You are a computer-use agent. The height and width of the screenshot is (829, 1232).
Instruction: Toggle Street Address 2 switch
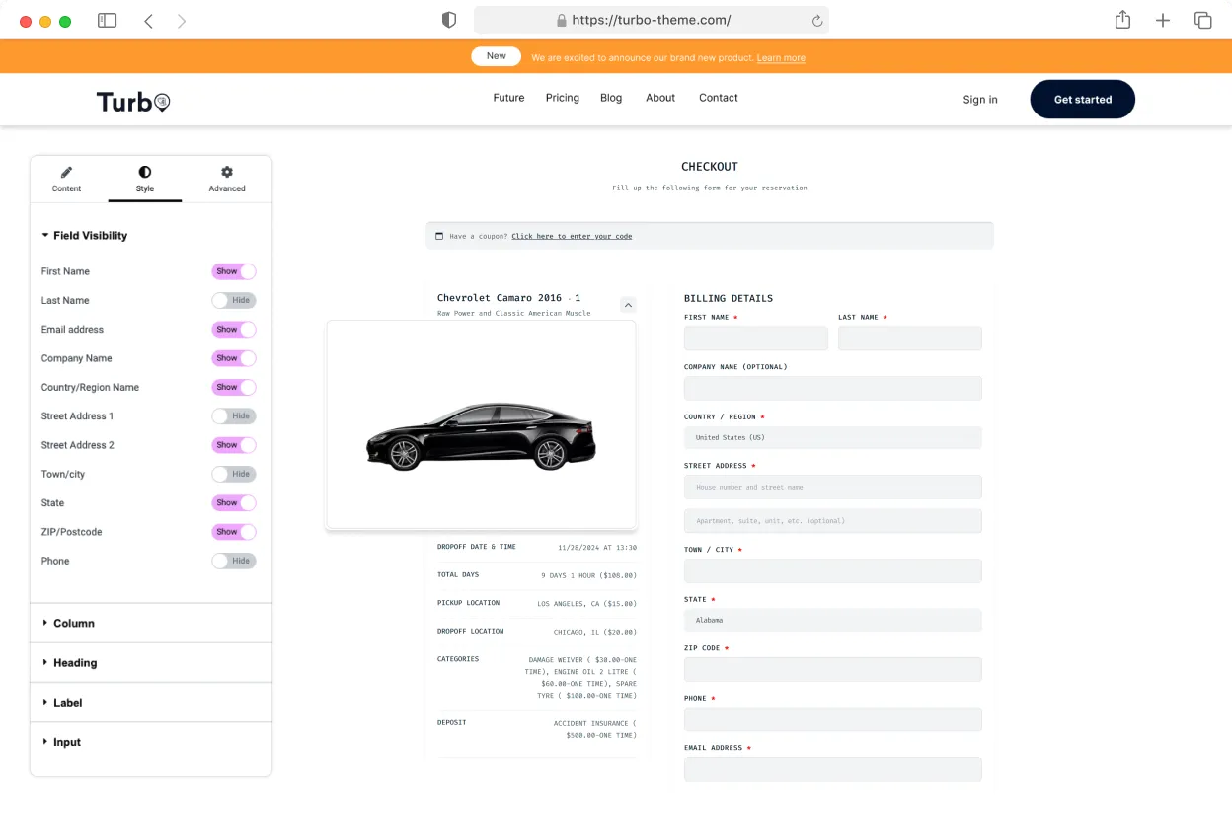click(x=234, y=445)
